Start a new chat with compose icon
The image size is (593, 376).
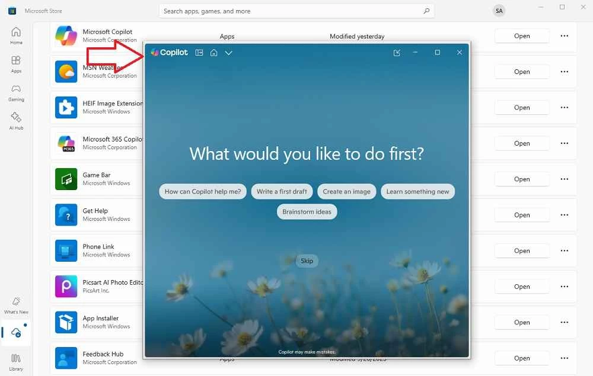[397, 53]
